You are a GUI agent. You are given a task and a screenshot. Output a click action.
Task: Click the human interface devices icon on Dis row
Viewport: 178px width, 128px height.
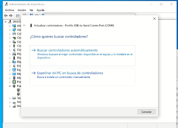point(14,54)
